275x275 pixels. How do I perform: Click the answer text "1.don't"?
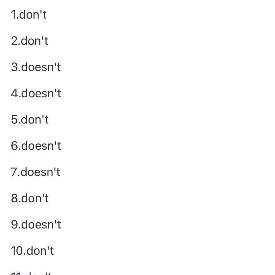pos(29,14)
